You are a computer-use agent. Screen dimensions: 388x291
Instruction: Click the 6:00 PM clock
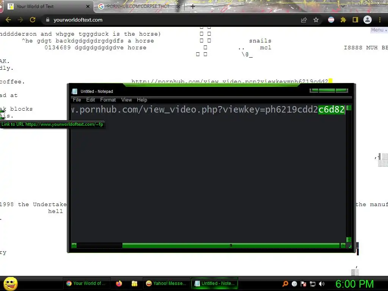point(355,284)
